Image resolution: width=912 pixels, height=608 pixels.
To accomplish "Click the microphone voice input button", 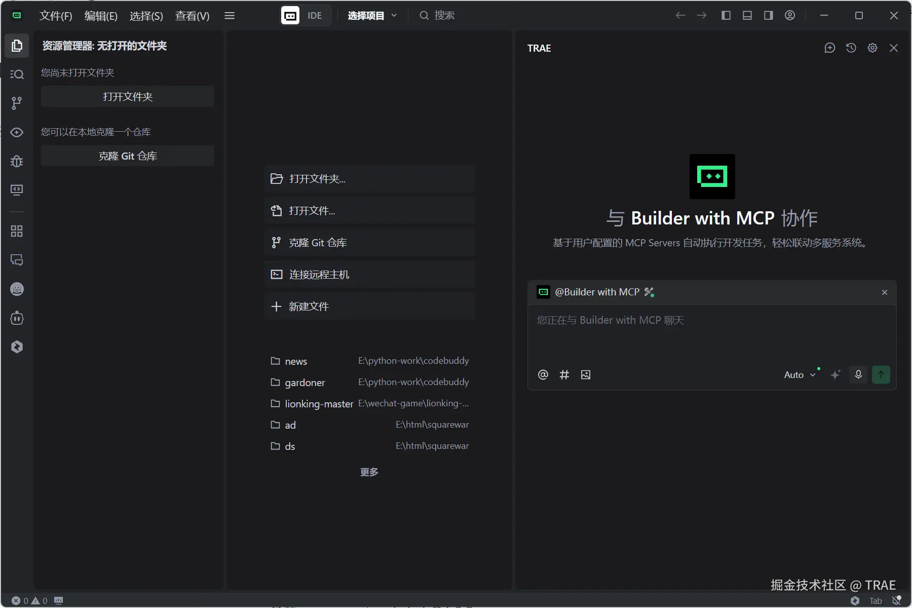I will (x=858, y=375).
